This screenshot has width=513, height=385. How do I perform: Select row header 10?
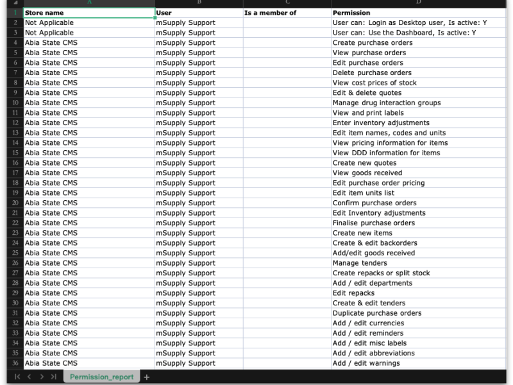click(15, 103)
